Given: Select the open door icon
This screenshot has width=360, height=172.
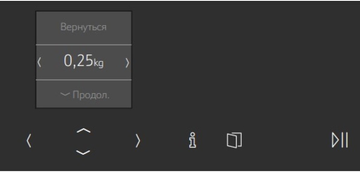Looking at the screenshot, I should [x=234, y=140].
